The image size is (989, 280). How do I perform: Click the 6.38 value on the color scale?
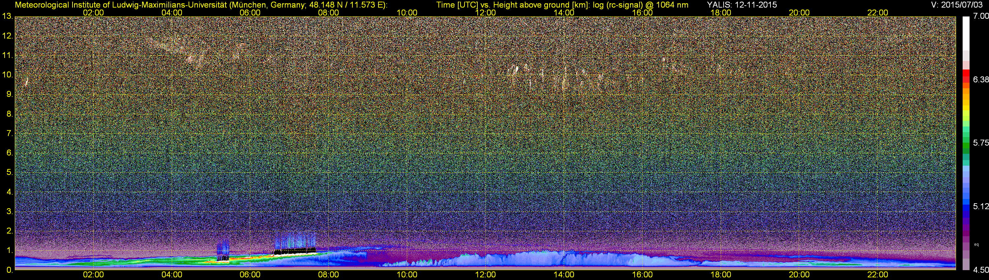point(981,79)
